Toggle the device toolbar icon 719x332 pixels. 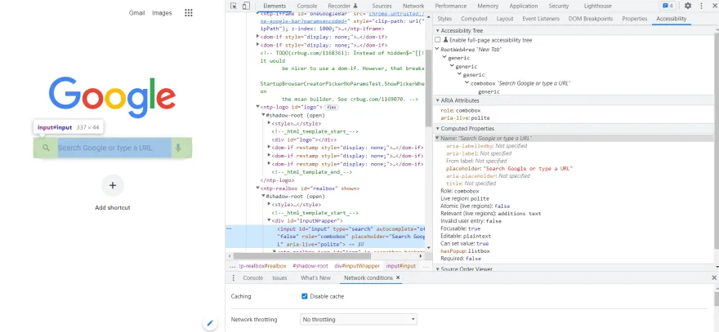coord(246,6)
